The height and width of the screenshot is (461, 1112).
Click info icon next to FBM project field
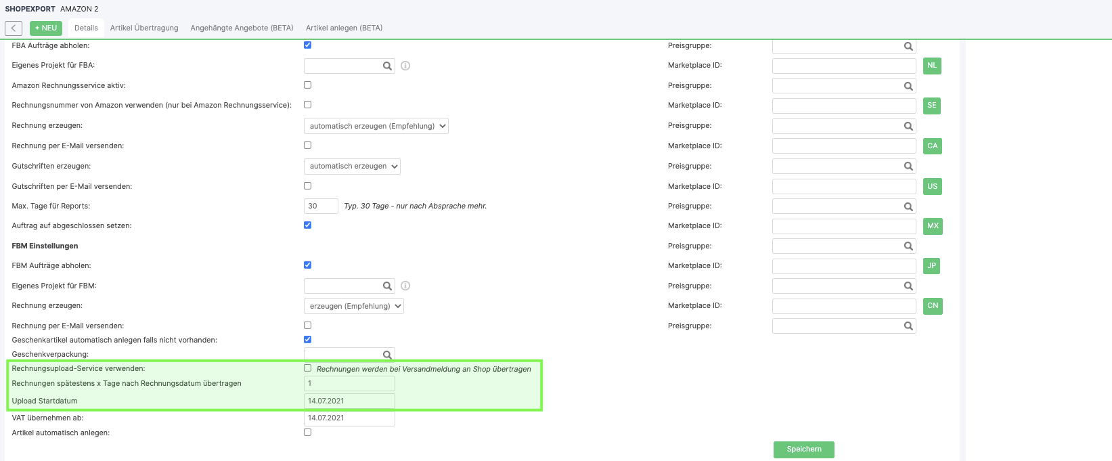point(405,286)
